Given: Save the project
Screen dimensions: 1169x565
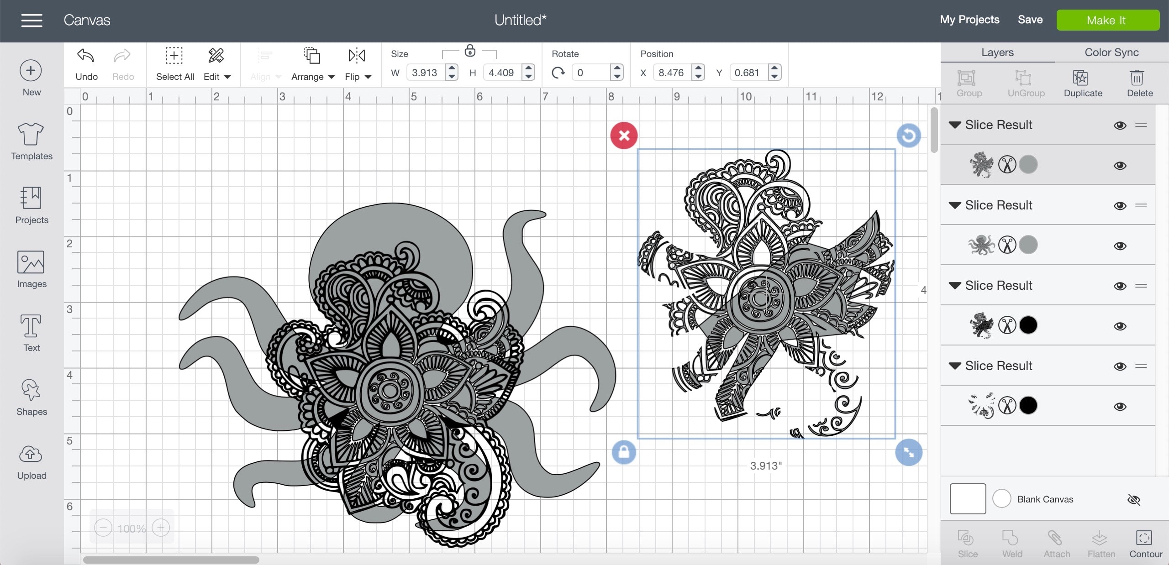Looking at the screenshot, I should [x=1030, y=20].
